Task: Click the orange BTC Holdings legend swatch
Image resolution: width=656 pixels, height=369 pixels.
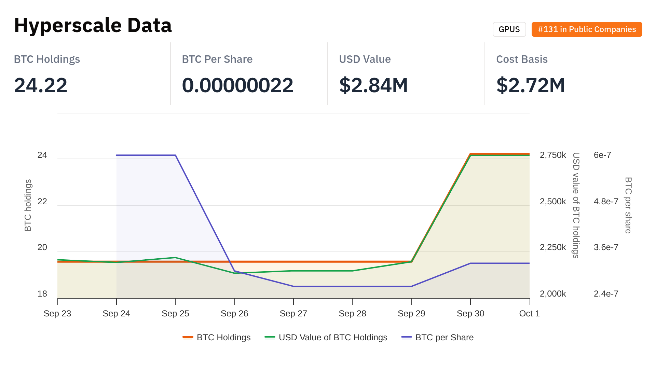Action: click(x=188, y=338)
